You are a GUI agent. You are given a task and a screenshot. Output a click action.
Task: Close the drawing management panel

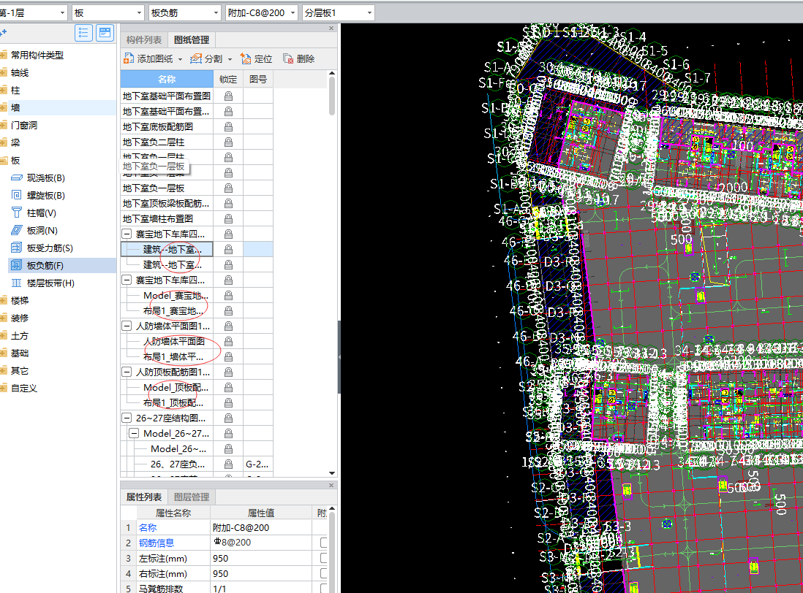[x=331, y=28]
